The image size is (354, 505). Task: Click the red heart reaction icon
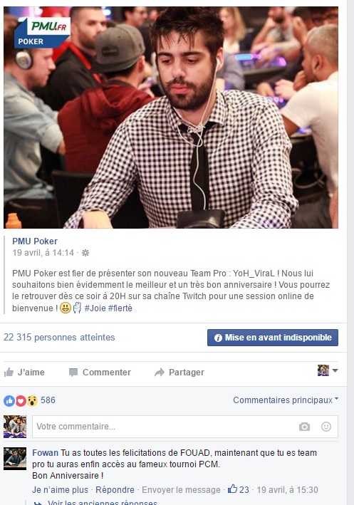point(21,400)
